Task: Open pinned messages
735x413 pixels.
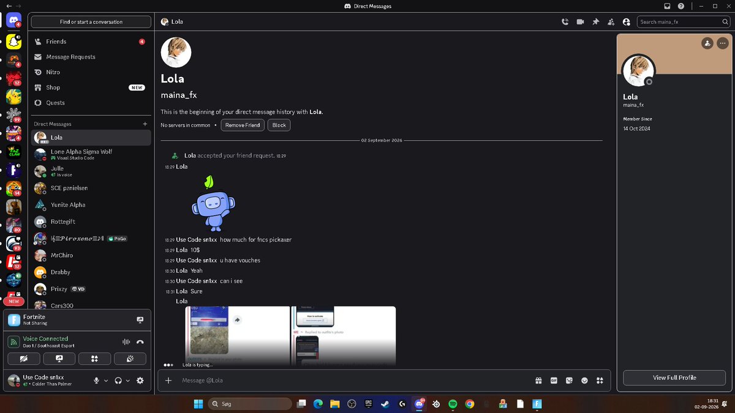Action: (595, 21)
